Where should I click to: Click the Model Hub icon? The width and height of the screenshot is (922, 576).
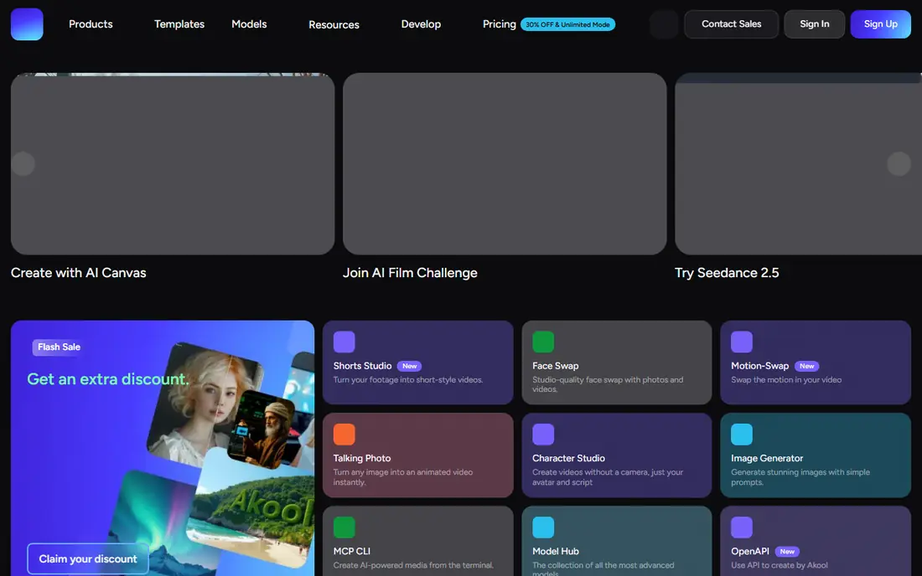click(543, 527)
